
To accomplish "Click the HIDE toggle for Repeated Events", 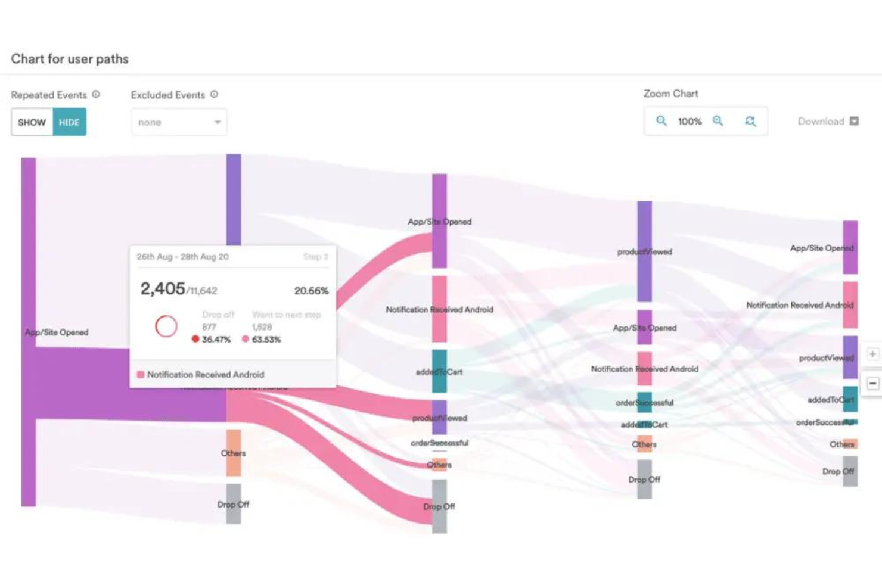I will pyautogui.click(x=70, y=122).
